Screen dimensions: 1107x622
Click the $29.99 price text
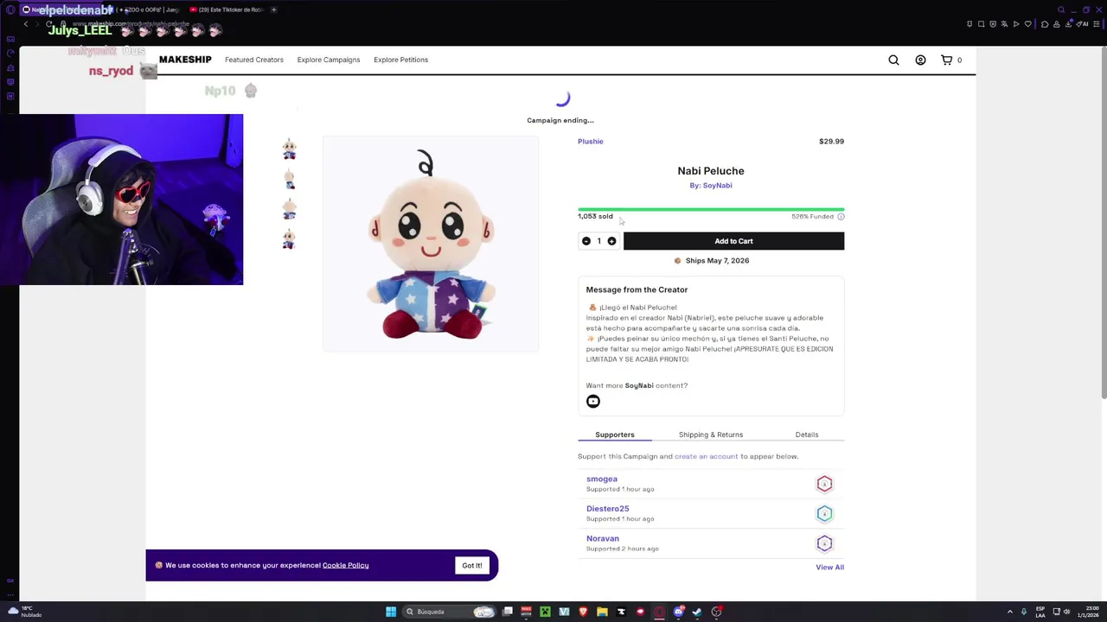[x=831, y=141]
